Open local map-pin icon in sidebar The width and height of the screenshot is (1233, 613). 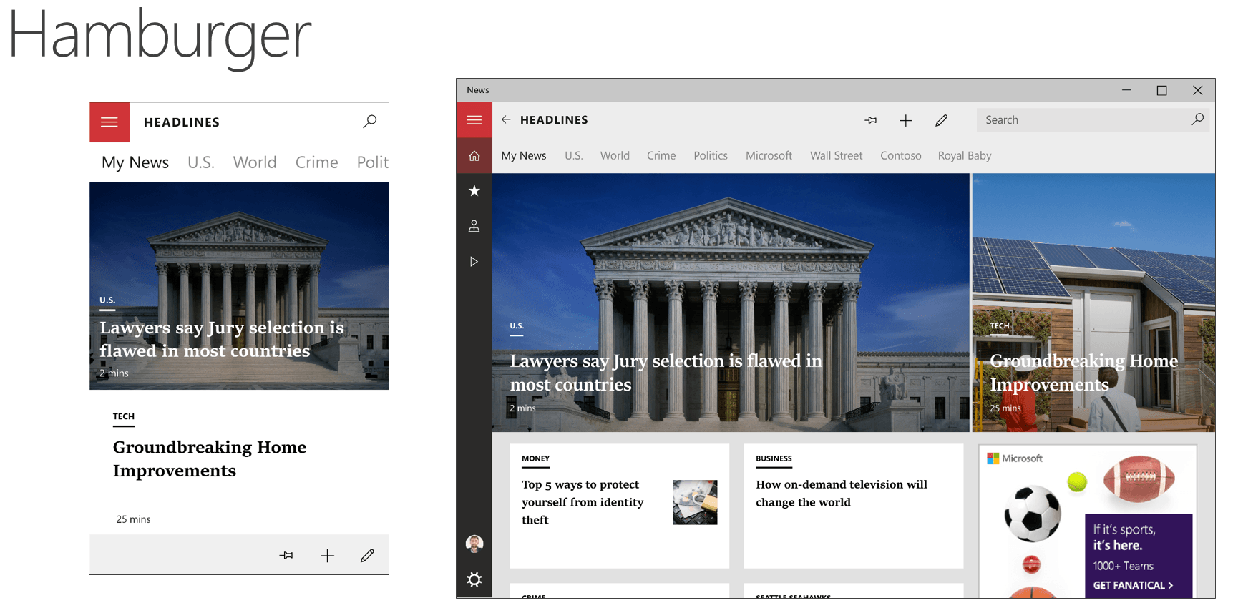[x=474, y=226]
